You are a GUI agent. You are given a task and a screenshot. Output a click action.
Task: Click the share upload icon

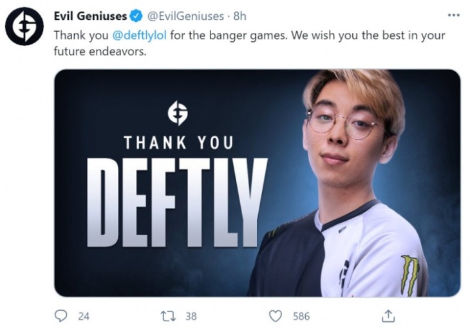pyautogui.click(x=388, y=316)
